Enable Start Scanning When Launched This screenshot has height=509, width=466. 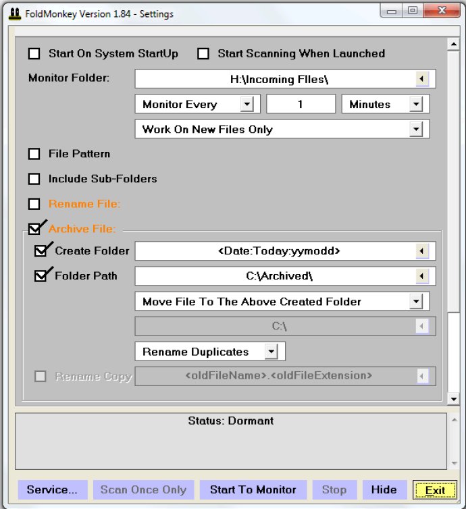click(203, 53)
